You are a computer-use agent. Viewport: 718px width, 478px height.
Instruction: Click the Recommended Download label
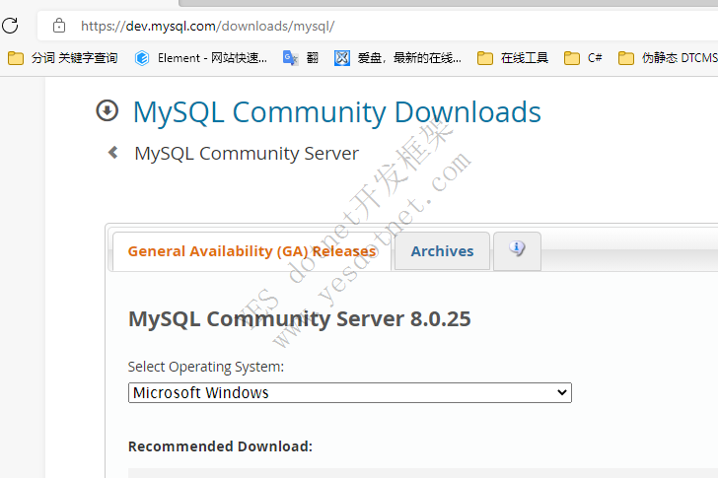(x=220, y=446)
